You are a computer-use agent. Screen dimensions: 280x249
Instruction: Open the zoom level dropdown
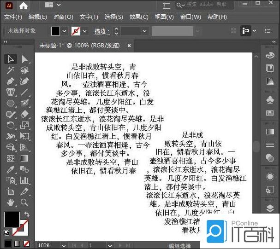coord(64,246)
